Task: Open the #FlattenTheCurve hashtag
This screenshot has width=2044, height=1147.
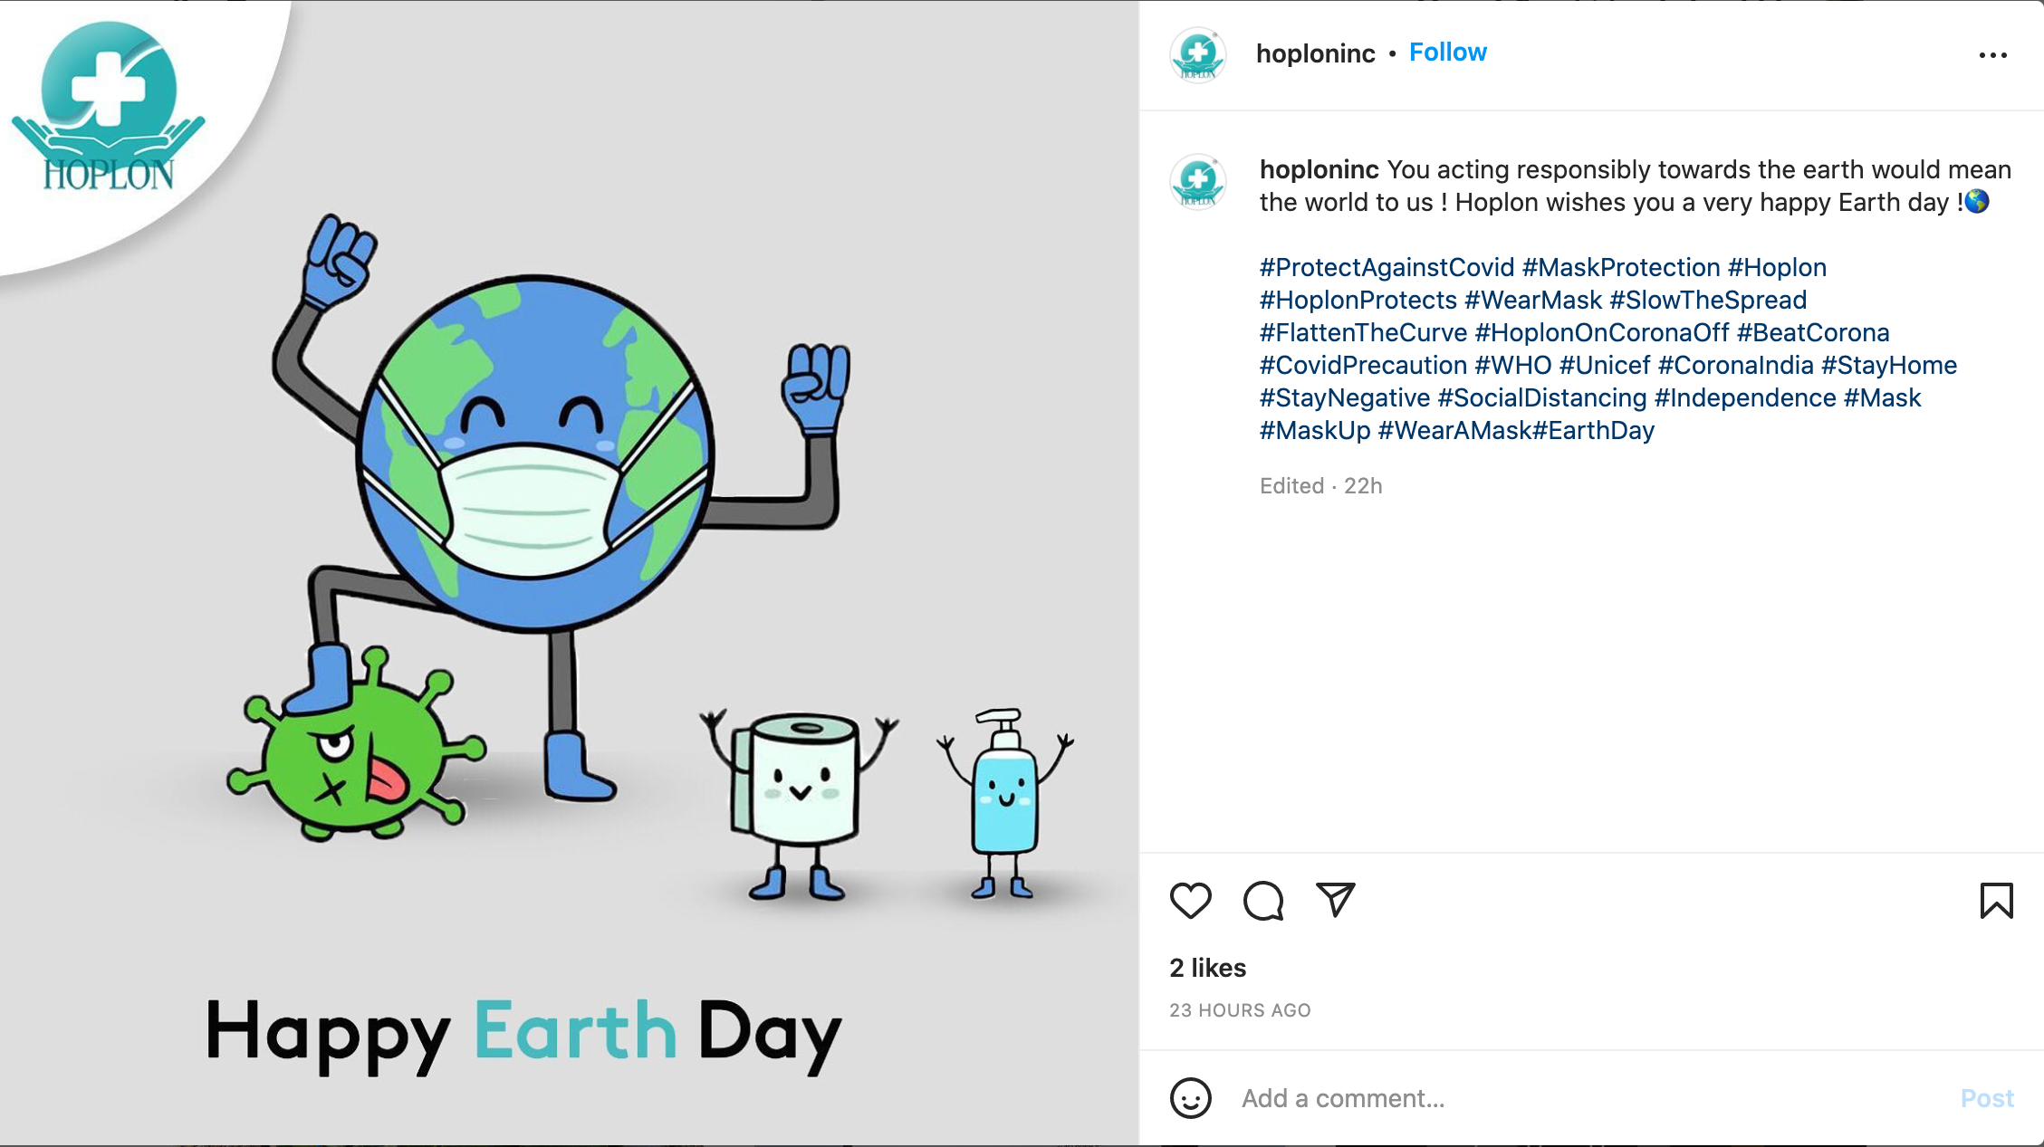Action: coord(1363,332)
